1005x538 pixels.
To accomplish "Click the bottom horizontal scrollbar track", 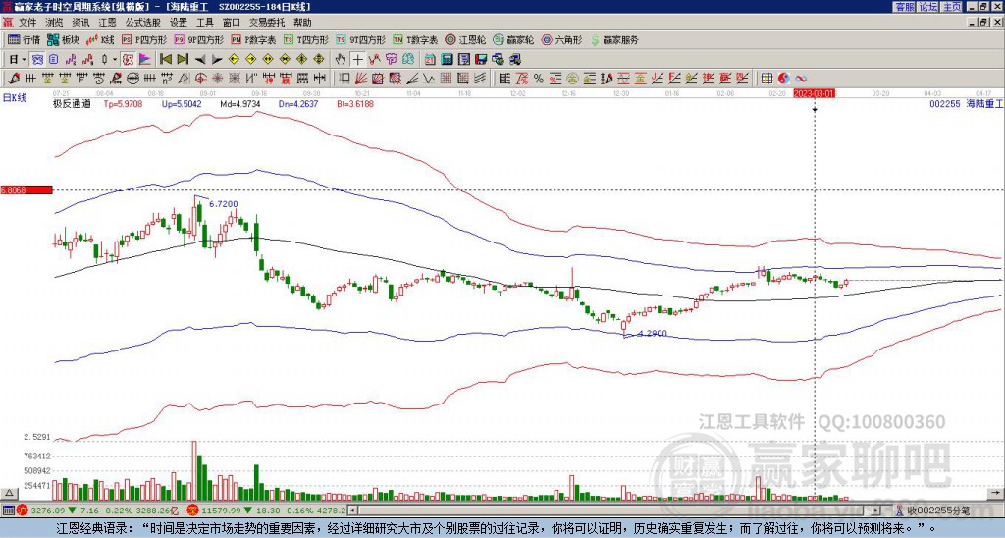I will point(615,511).
